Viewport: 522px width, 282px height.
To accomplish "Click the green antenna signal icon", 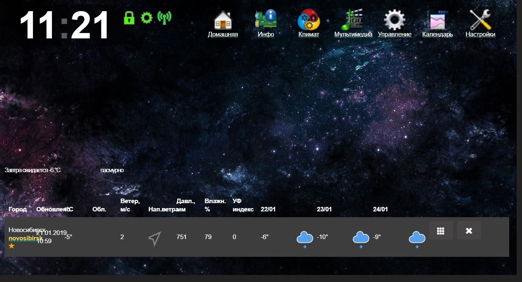I will click(164, 18).
